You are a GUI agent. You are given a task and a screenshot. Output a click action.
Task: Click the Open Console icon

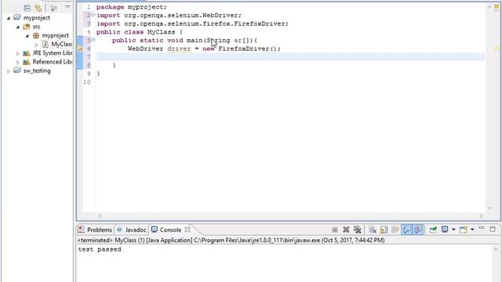pyautogui.click(x=464, y=230)
